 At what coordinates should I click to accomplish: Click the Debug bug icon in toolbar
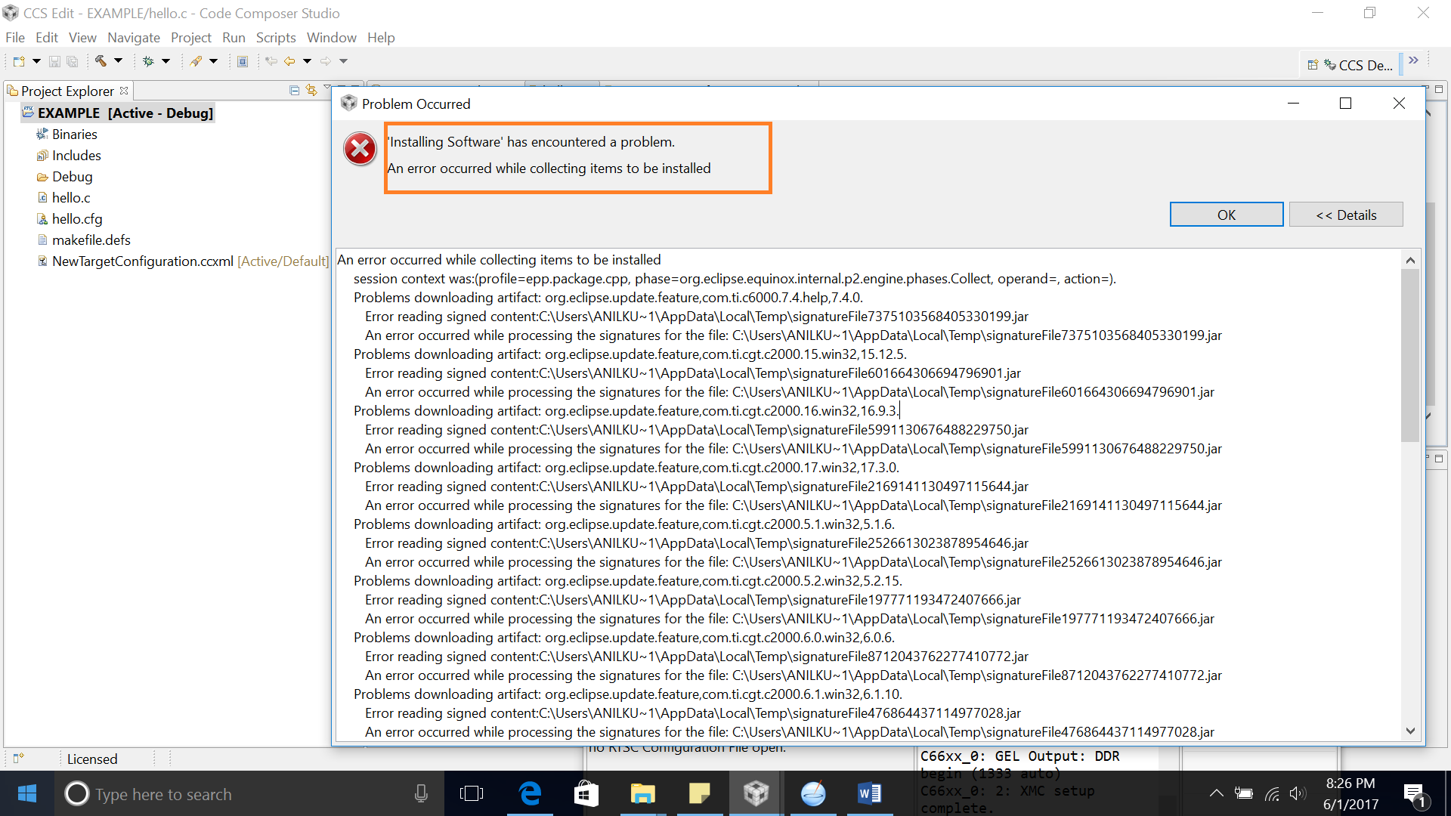148,61
